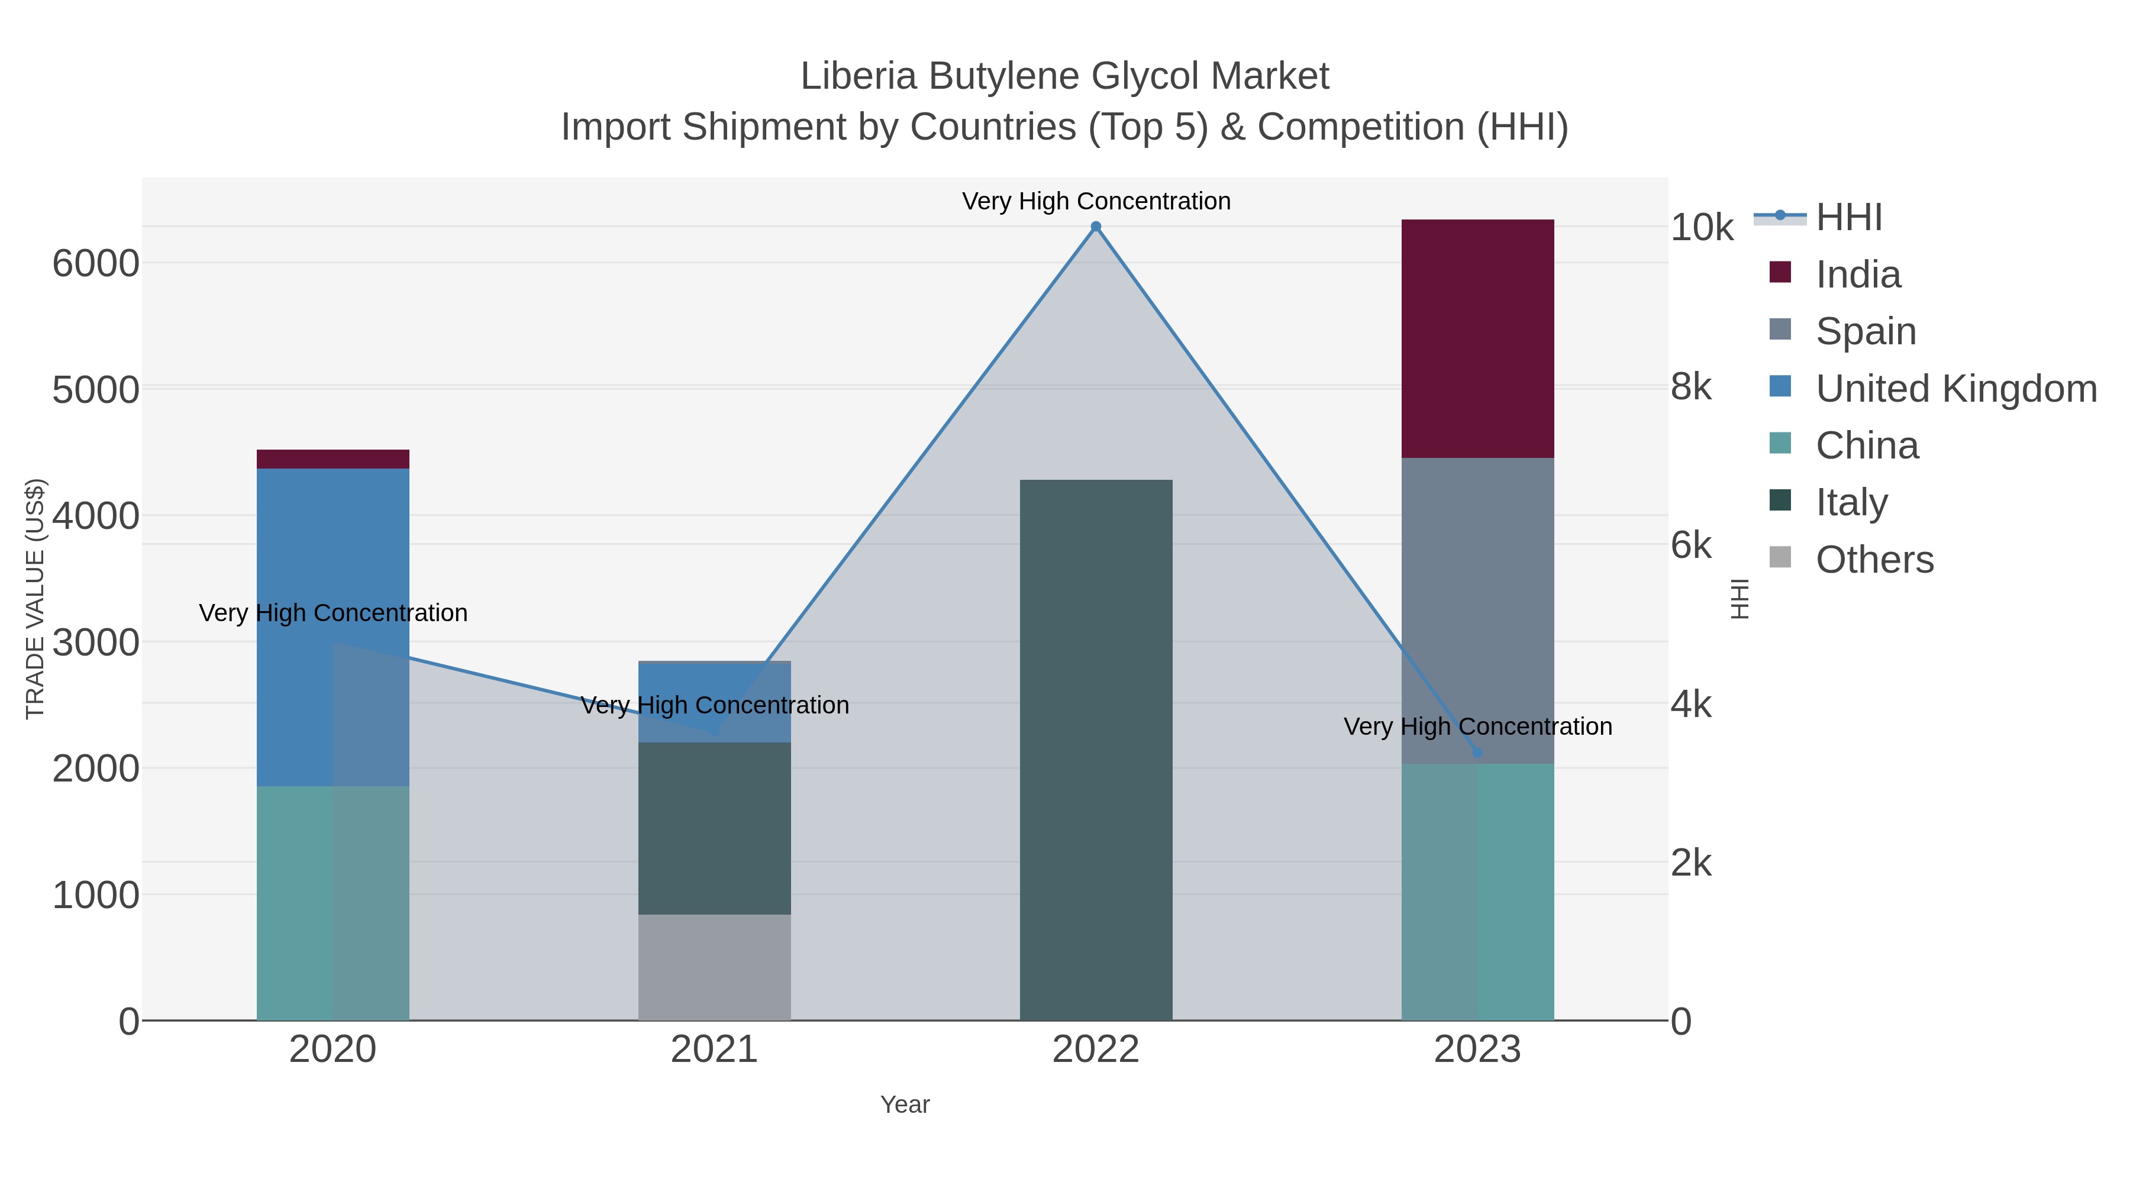The width and height of the screenshot is (2130, 1198).
Task: Click the India maroon legend swatch
Action: point(1780,272)
